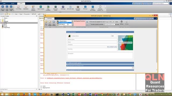Image resolution: width=172 pixels, height=96 pixels.
Task: Launch PID Tuner app
Action: [85, 8]
